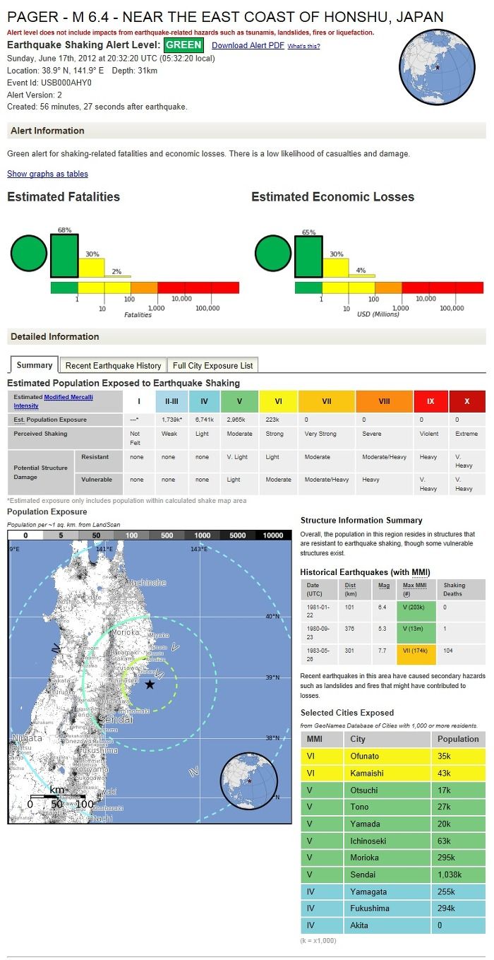Click the Event Id USB000AHY0 text
The image size is (494, 960).
tap(49, 83)
